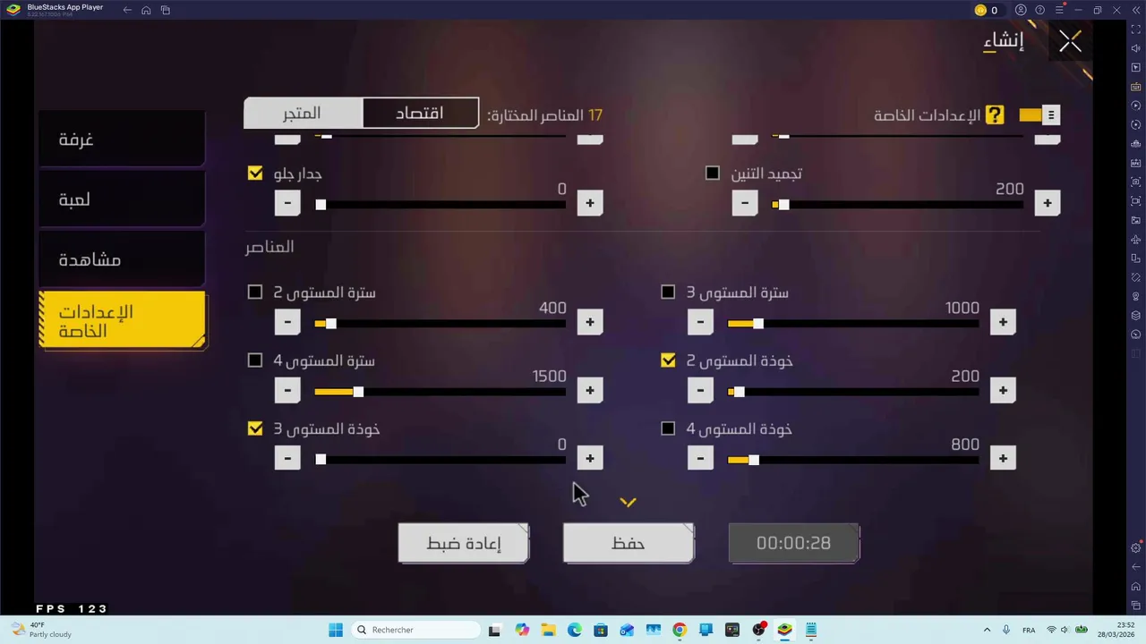The height and width of the screenshot is (644, 1146).
Task: Open BlueStacks settings gear in side toolbar
Action: (1136, 547)
